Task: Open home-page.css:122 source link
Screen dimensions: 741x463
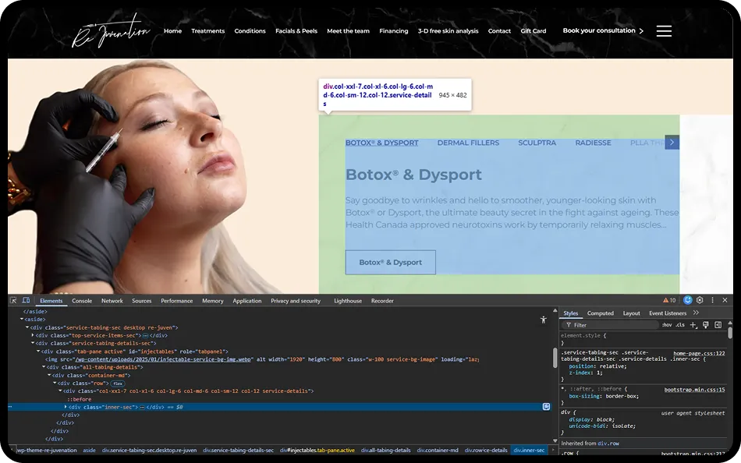Action: (x=699, y=353)
